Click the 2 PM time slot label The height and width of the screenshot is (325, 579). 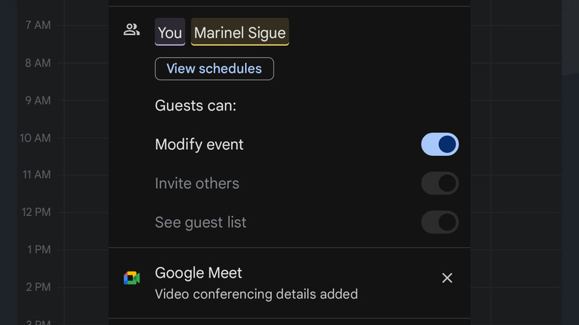(x=37, y=287)
